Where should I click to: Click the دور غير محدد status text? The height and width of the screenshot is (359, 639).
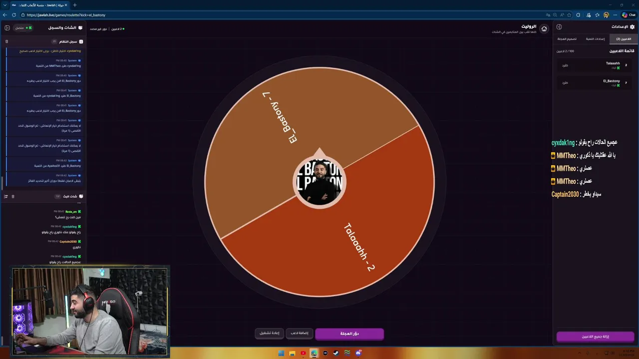99,29
